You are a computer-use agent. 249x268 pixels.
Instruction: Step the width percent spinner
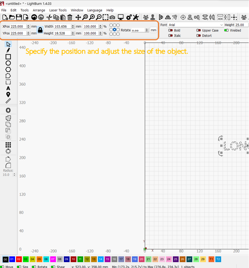pyautogui.click(x=101, y=26)
